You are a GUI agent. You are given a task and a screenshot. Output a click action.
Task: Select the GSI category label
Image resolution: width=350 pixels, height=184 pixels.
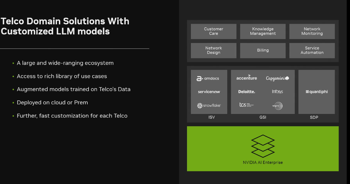[x=263, y=117]
